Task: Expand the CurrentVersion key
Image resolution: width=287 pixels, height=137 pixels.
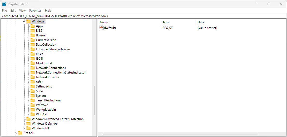Action: [x=28, y=40]
